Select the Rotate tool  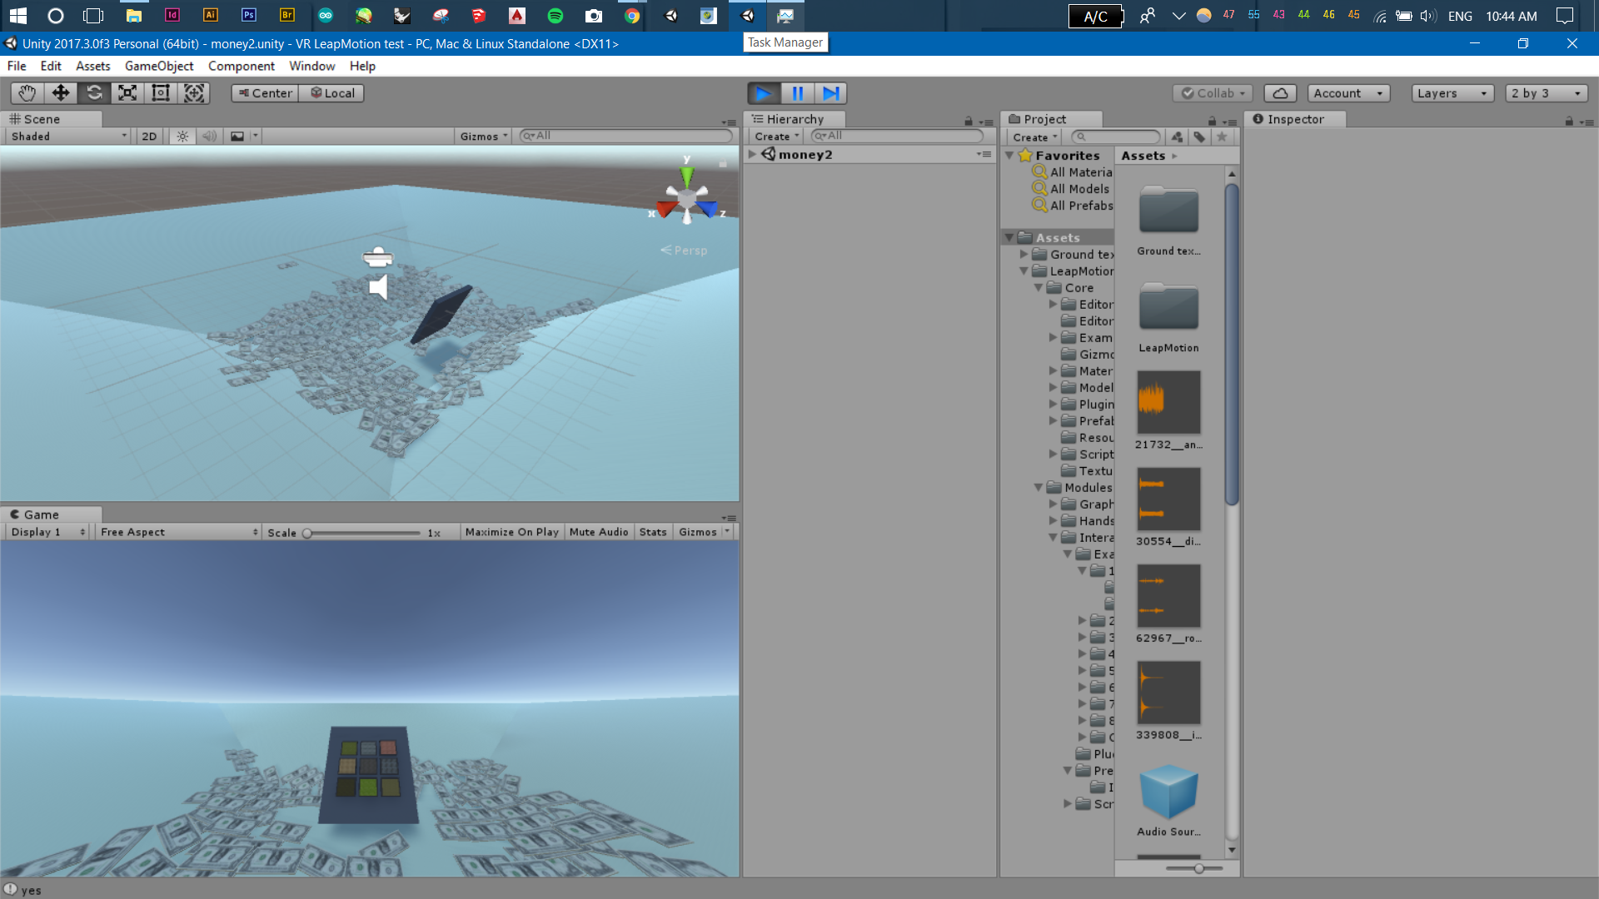(94, 93)
